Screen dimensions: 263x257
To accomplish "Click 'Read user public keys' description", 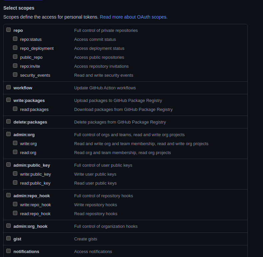I will pyautogui.click(x=95, y=183).
